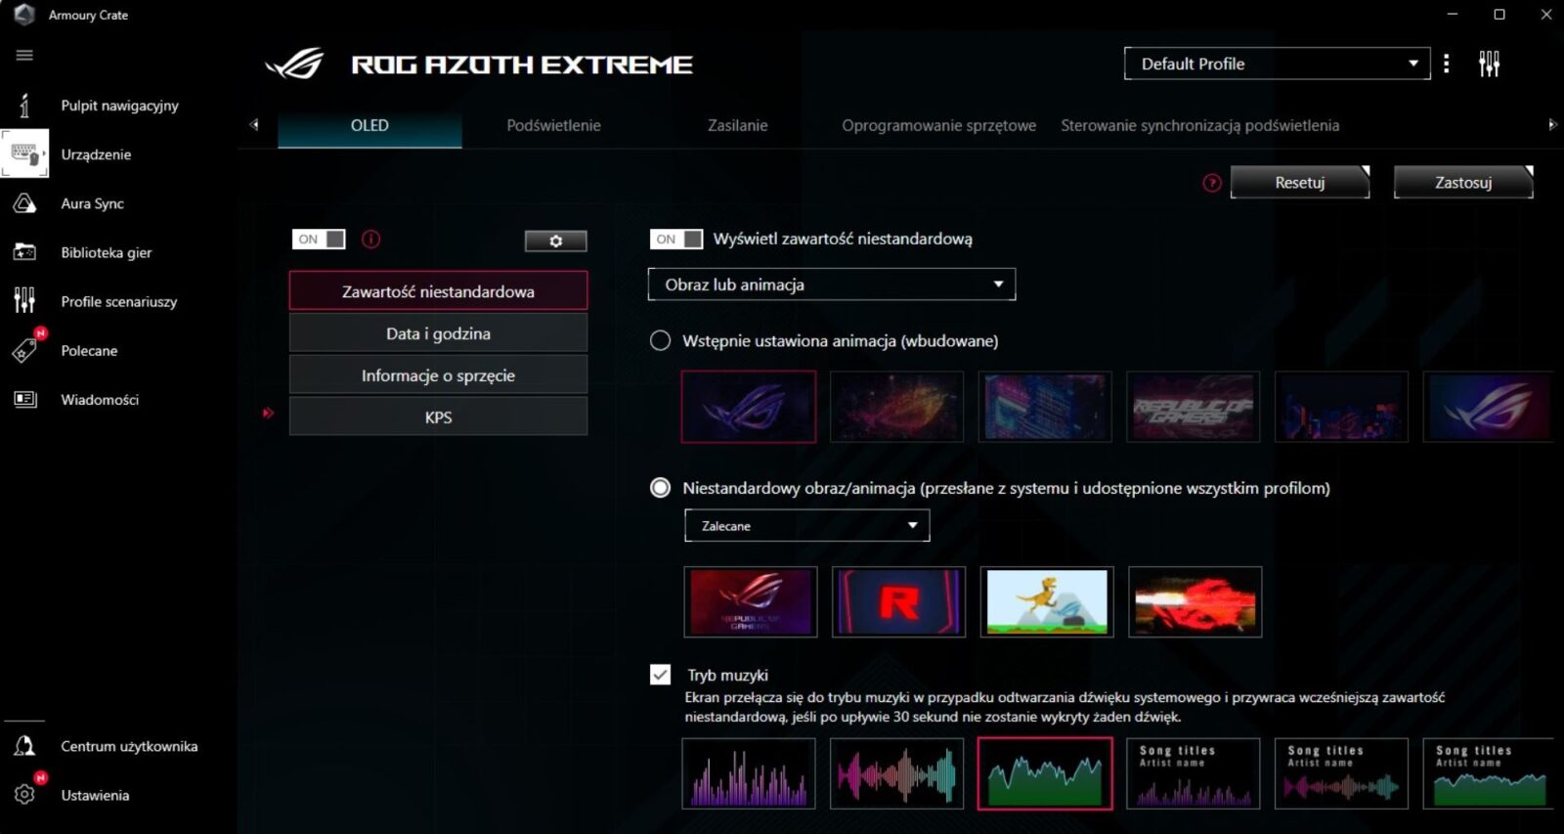1564x834 pixels.
Task: Open the three-dot profile options menu
Action: click(x=1447, y=65)
